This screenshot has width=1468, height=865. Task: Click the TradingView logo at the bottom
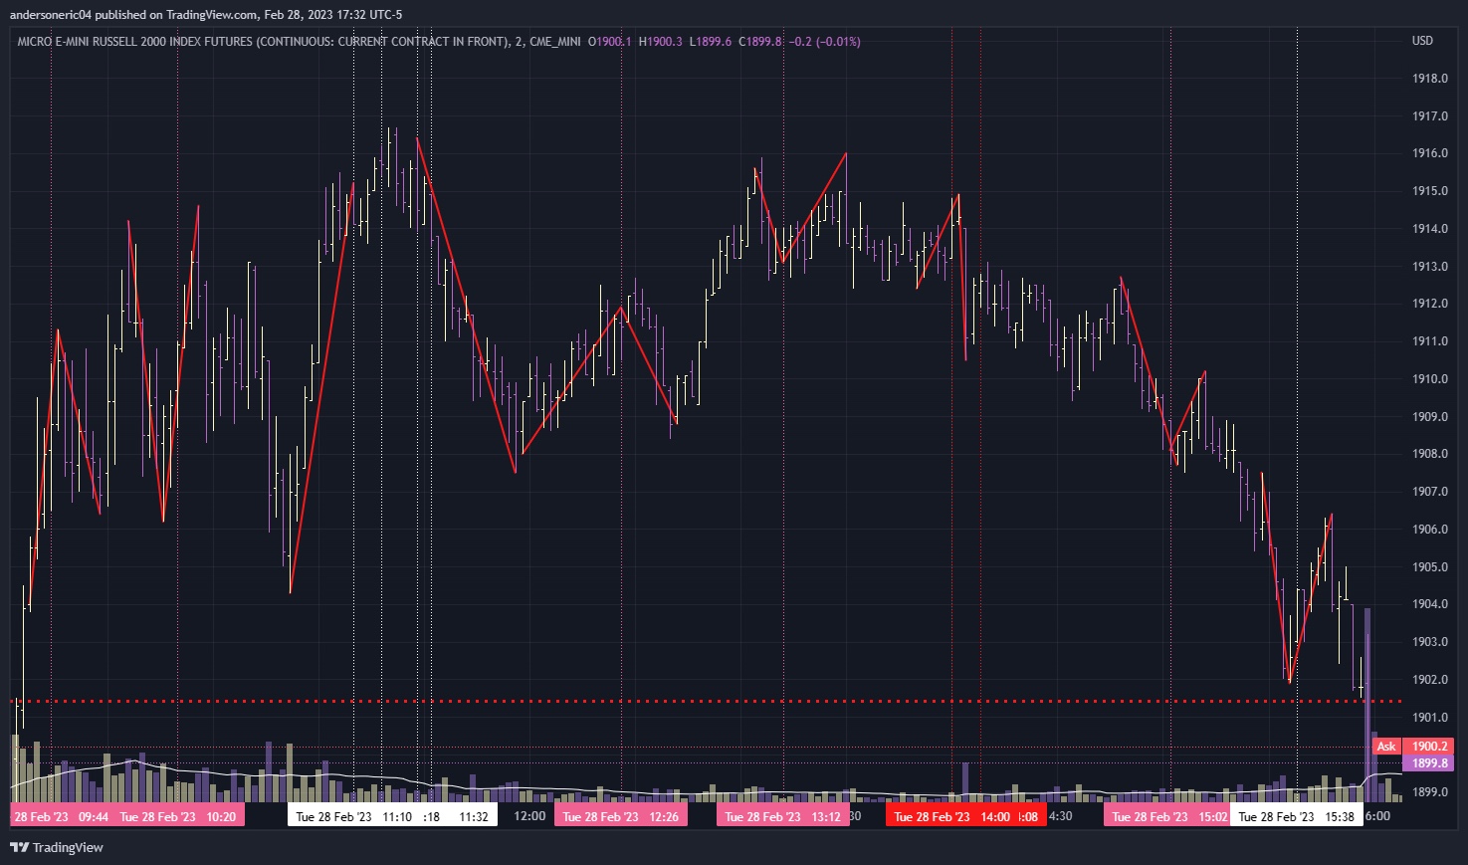[x=57, y=847]
